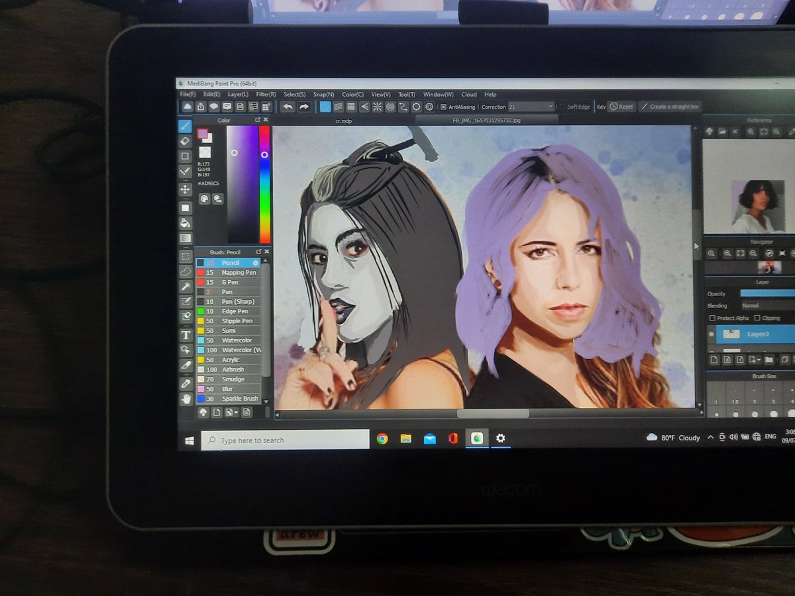Choose the Move tool

185,189
